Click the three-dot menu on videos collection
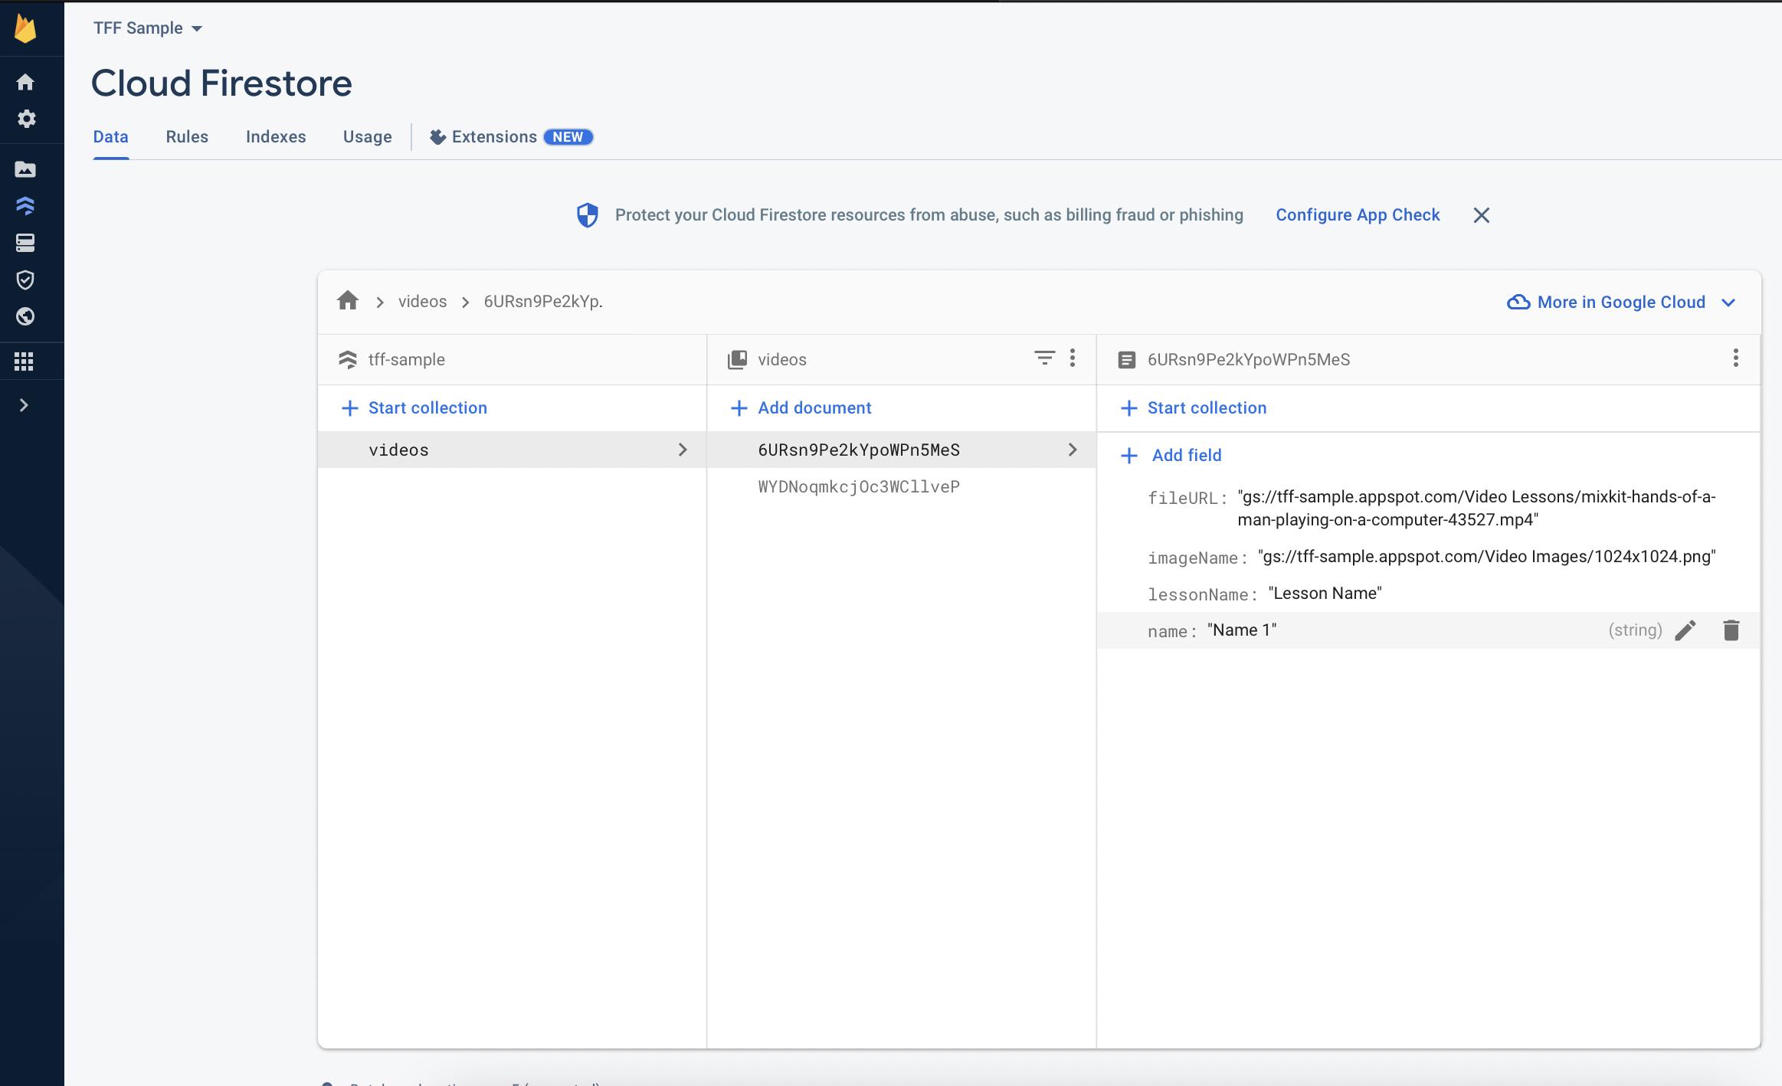Viewport: 1782px width, 1086px height. 1073,359
